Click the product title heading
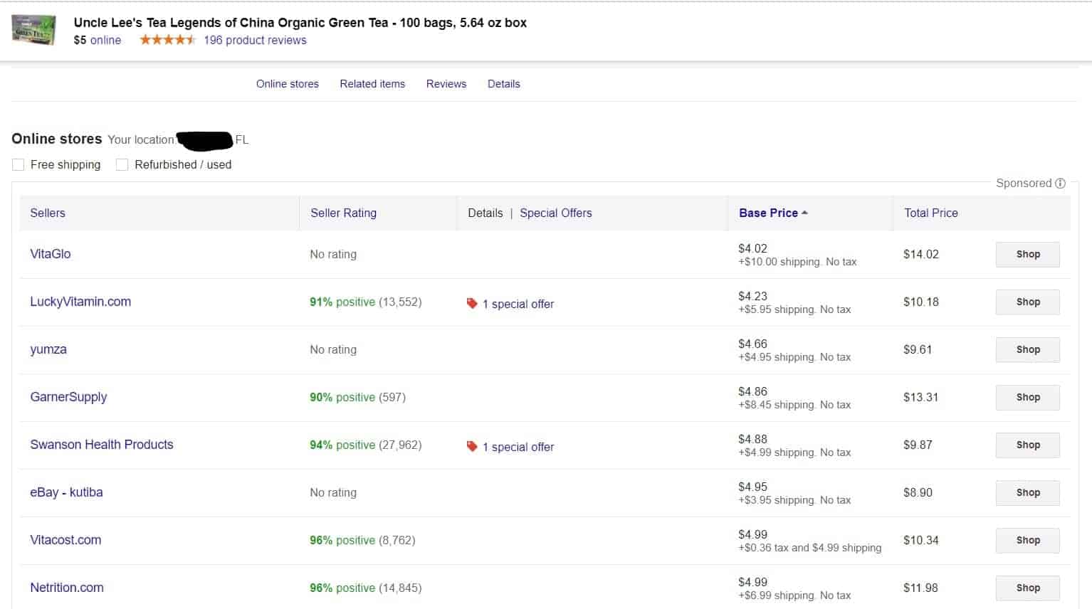This screenshot has height=609, width=1092. pyautogui.click(x=300, y=23)
